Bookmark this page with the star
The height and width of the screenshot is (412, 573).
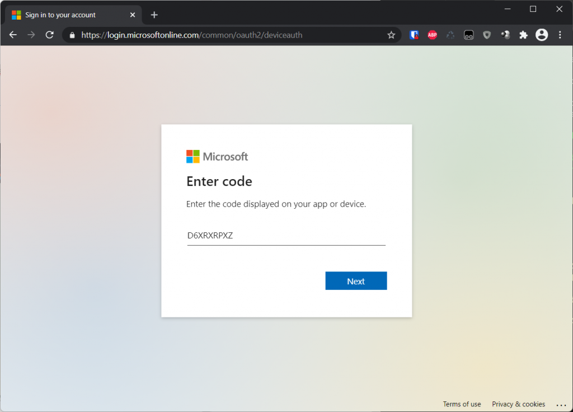391,35
